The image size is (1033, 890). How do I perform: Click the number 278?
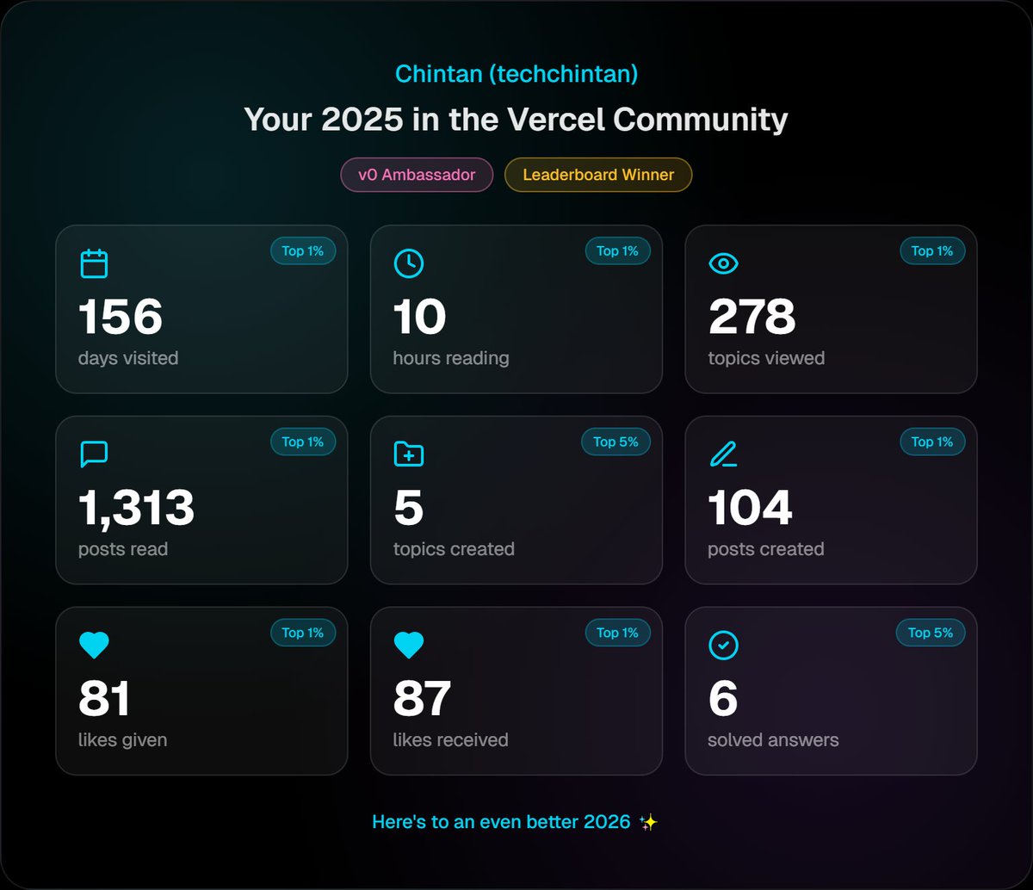coord(752,317)
